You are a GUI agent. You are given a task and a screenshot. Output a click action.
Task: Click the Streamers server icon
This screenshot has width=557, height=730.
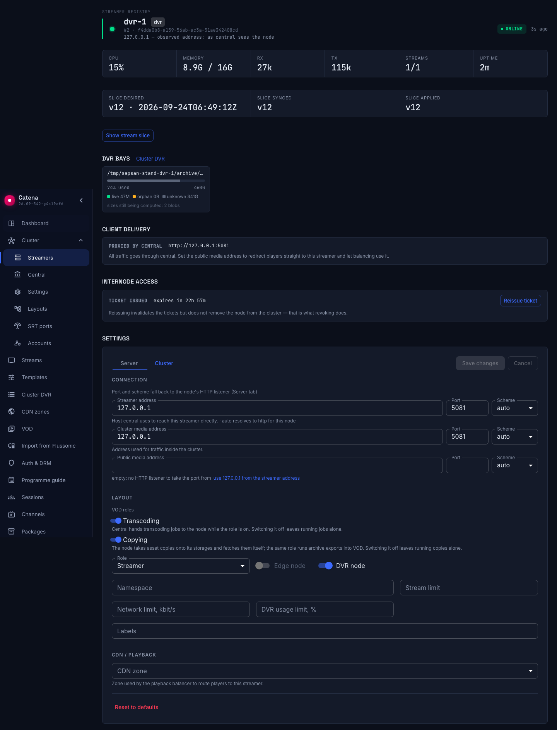tap(17, 258)
